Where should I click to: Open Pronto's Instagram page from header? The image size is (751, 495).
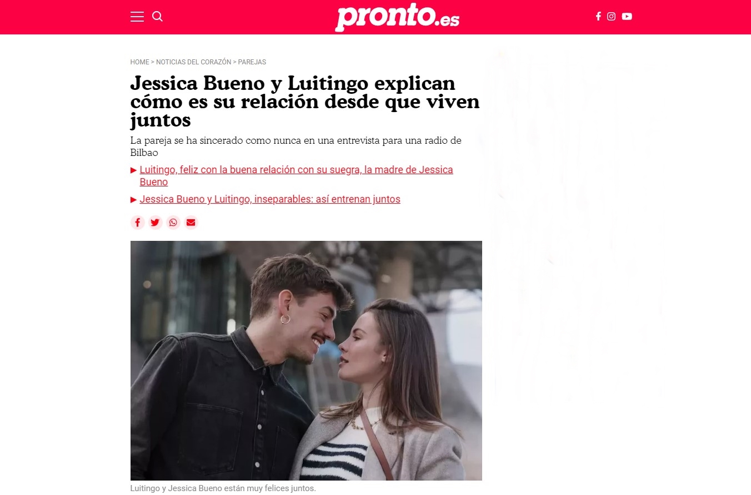(611, 17)
